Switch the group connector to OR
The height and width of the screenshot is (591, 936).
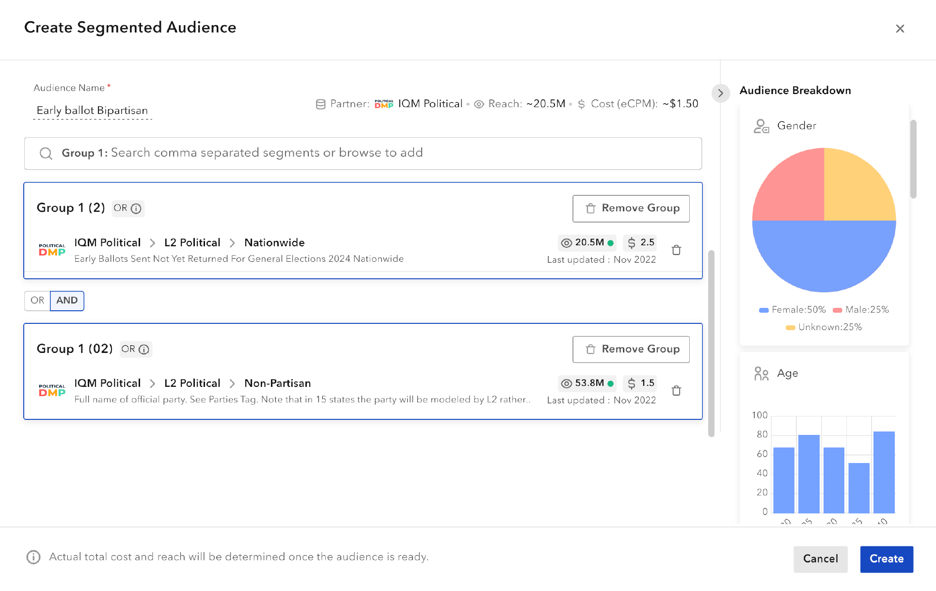click(37, 301)
